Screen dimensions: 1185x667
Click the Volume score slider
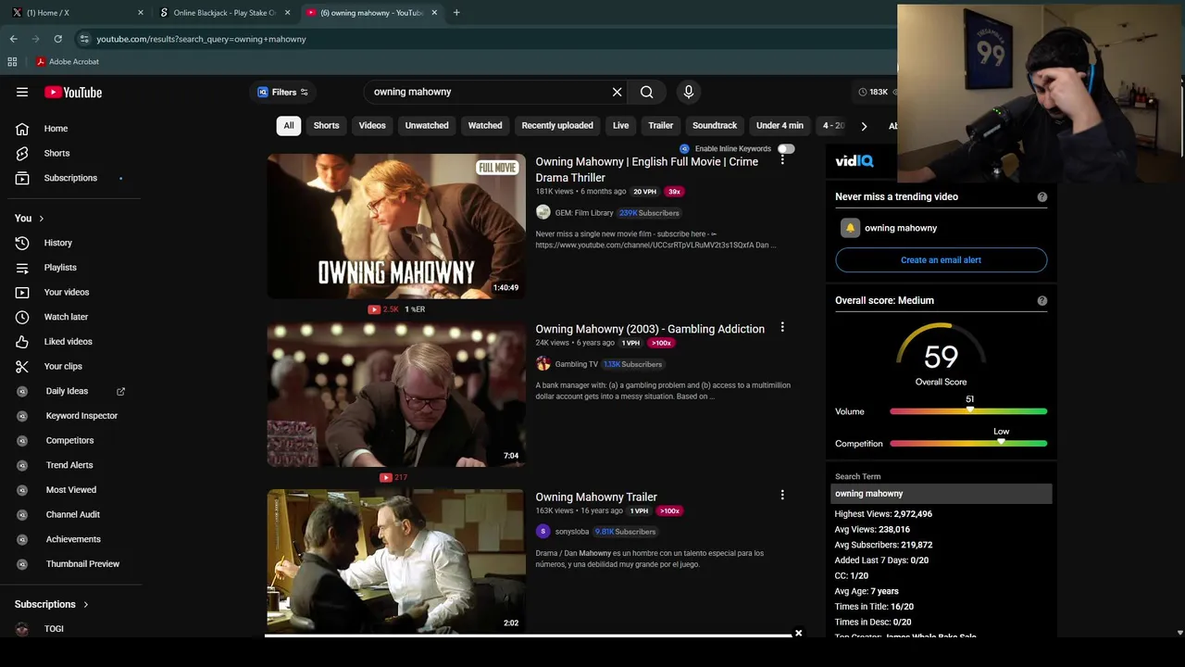pos(968,411)
